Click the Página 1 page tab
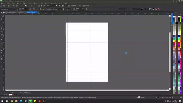183x103 pixels. [x=26, y=93]
